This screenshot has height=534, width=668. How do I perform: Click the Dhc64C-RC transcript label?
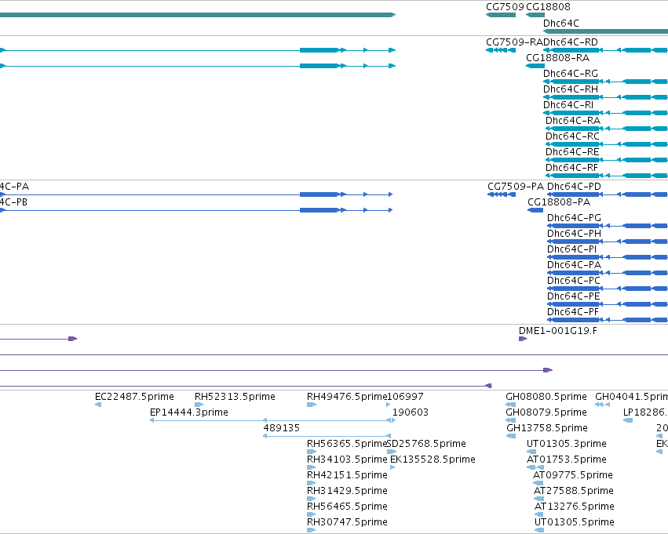coord(572,136)
